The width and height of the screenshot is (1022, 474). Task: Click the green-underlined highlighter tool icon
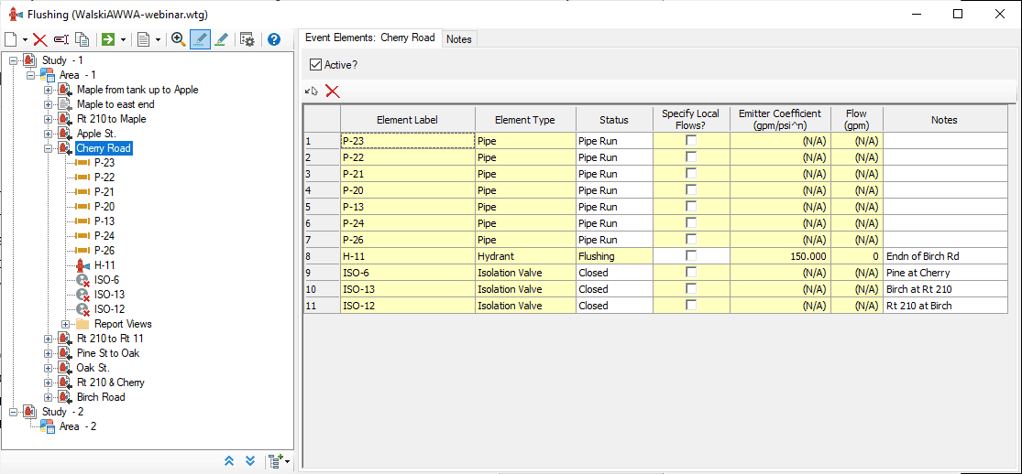pos(222,39)
